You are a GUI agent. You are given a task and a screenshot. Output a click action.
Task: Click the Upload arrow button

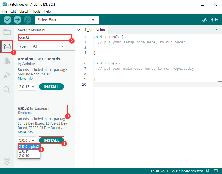click(x=17, y=20)
